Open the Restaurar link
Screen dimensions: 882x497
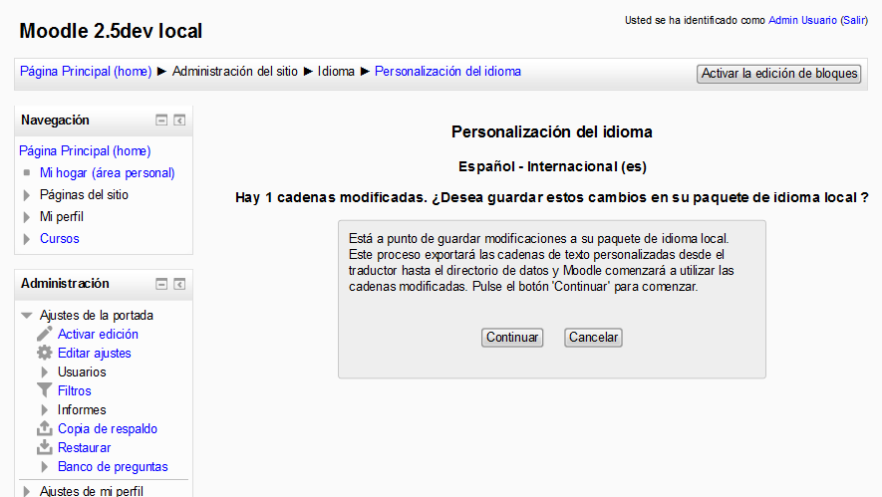(84, 447)
